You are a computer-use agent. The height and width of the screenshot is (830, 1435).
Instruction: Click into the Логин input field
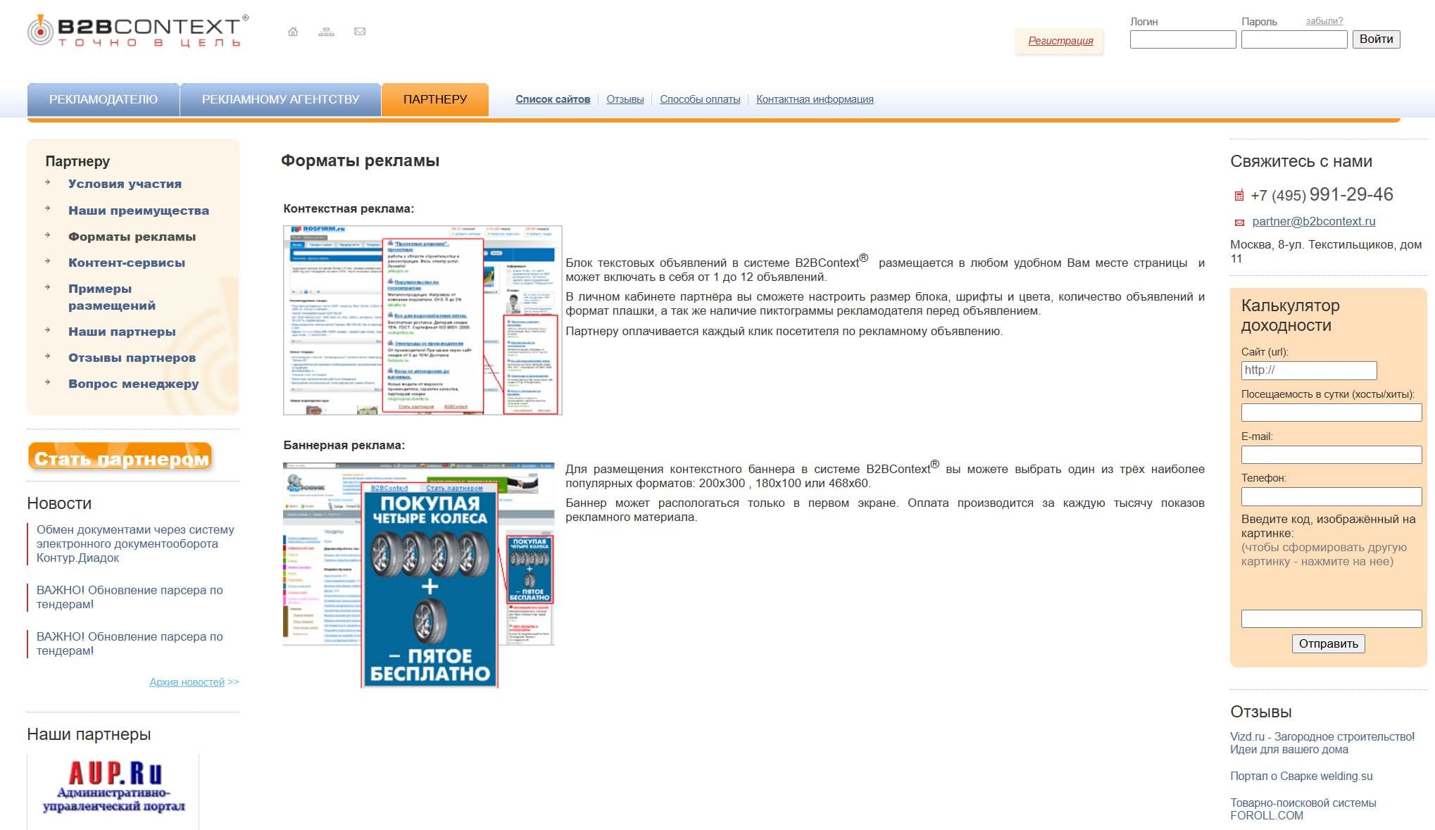1182,39
